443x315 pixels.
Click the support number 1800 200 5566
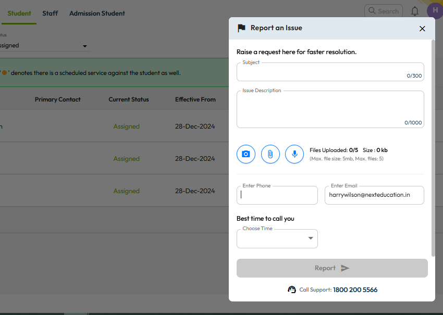(355, 289)
